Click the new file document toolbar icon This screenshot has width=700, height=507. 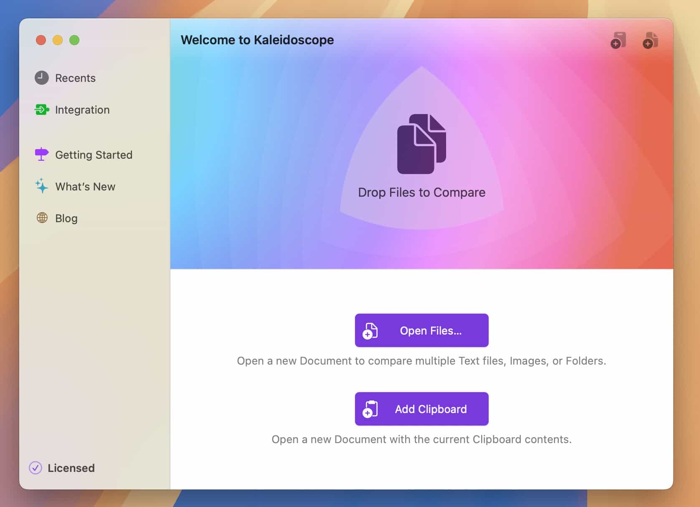(x=650, y=41)
